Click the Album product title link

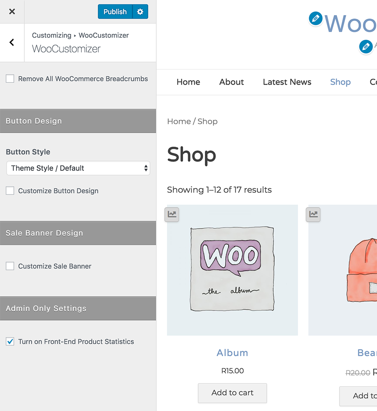click(232, 353)
